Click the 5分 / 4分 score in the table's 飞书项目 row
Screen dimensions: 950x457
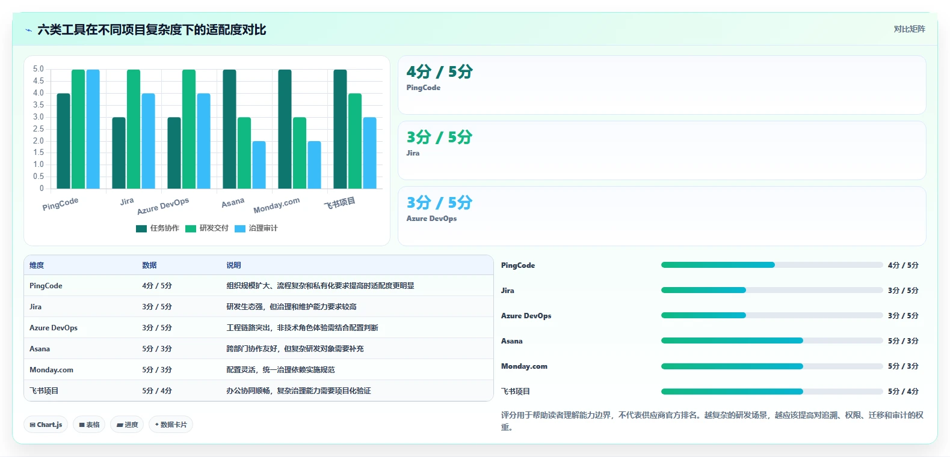pos(157,391)
